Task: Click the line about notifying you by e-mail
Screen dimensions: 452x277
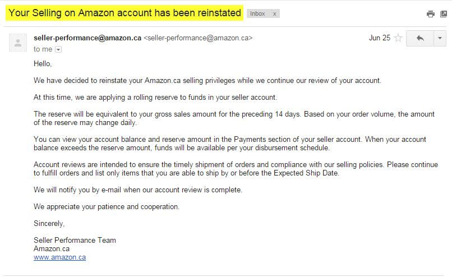Action: [138, 190]
